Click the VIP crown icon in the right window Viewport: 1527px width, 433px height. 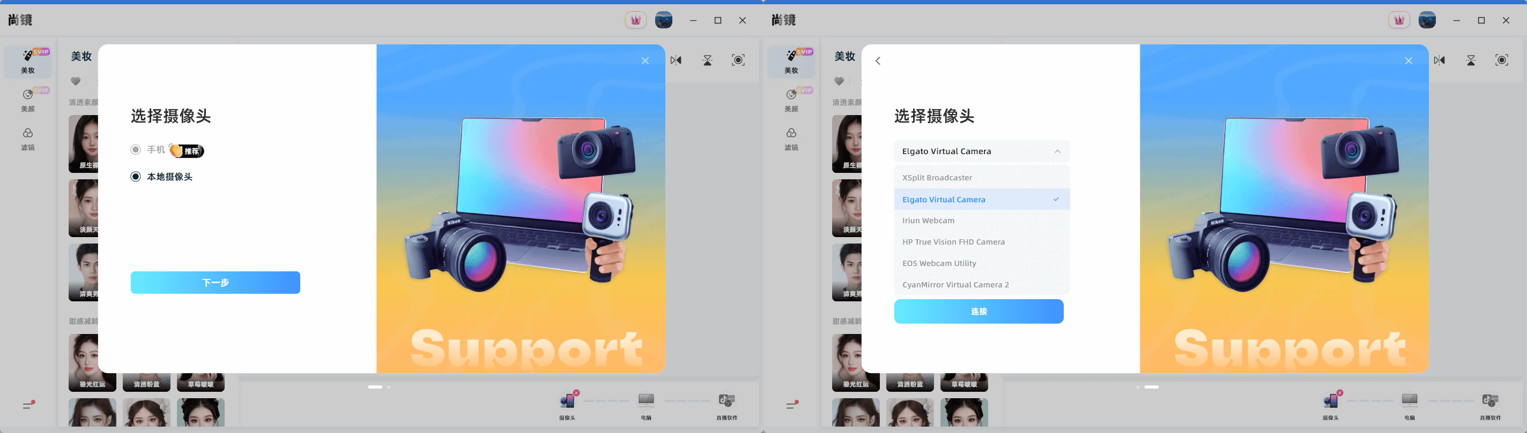click(x=1399, y=20)
